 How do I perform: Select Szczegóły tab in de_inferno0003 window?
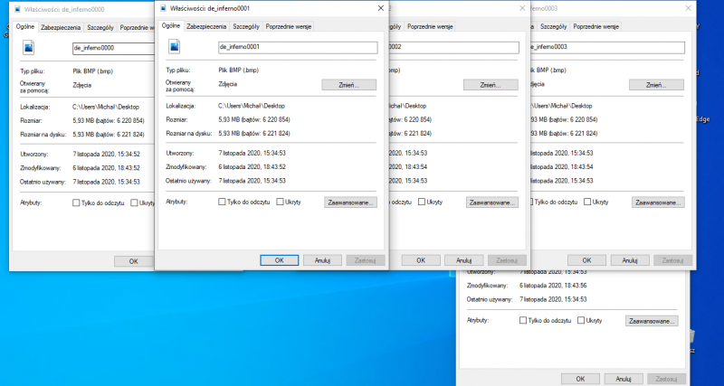[x=548, y=28]
